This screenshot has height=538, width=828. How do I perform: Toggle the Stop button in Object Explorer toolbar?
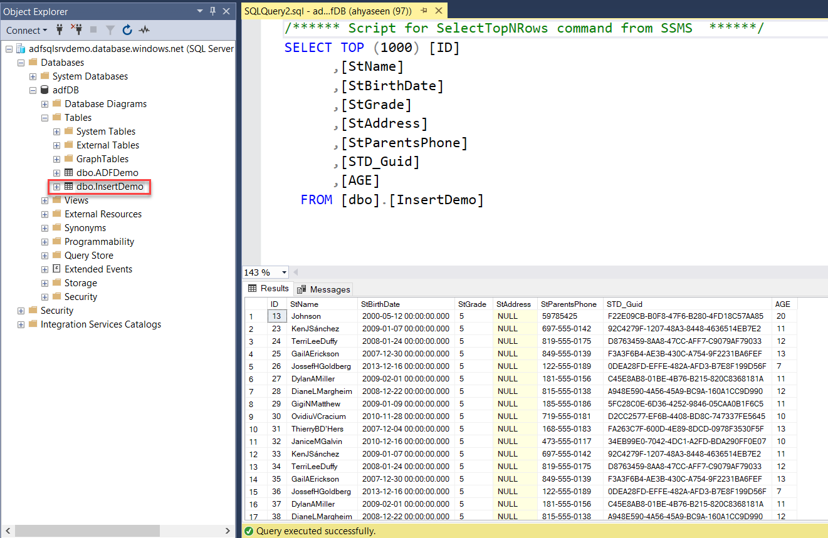pyautogui.click(x=93, y=30)
